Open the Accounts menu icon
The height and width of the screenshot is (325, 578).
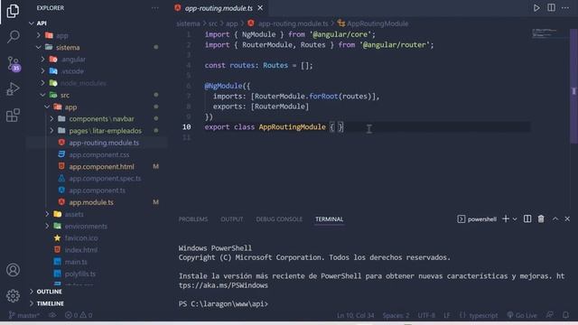tap(13, 270)
